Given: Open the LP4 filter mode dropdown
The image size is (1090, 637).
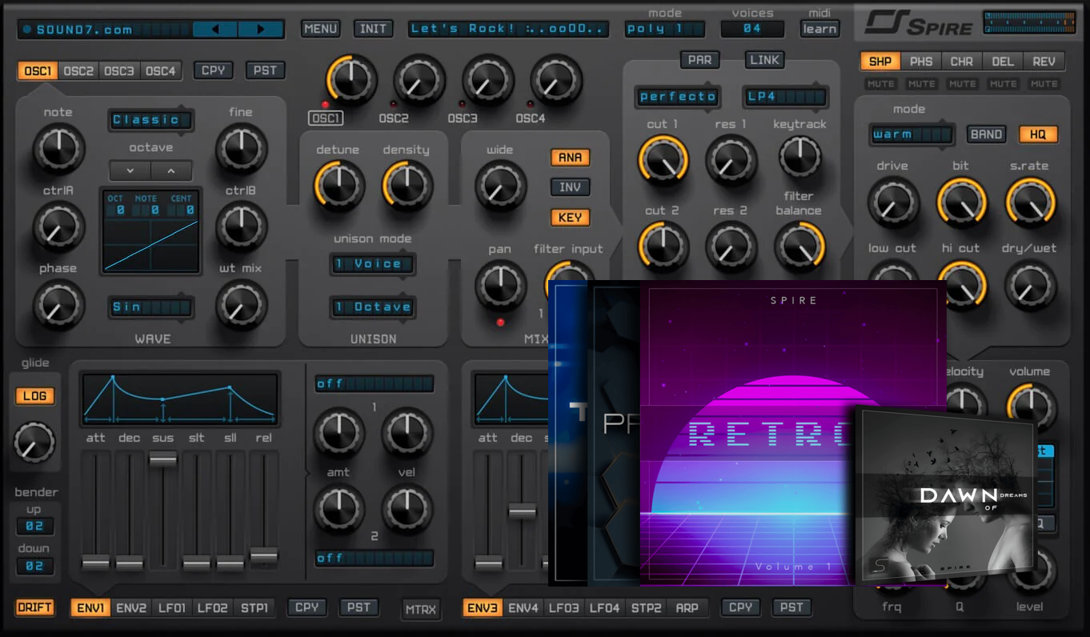Looking at the screenshot, I should [x=785, y=97].
